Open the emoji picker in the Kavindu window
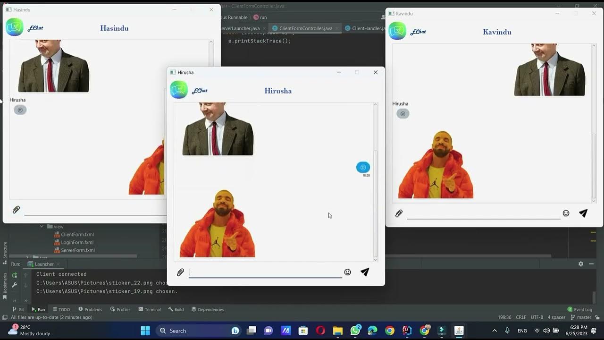This screenshot has height=340, width=604. pos(566,213)
